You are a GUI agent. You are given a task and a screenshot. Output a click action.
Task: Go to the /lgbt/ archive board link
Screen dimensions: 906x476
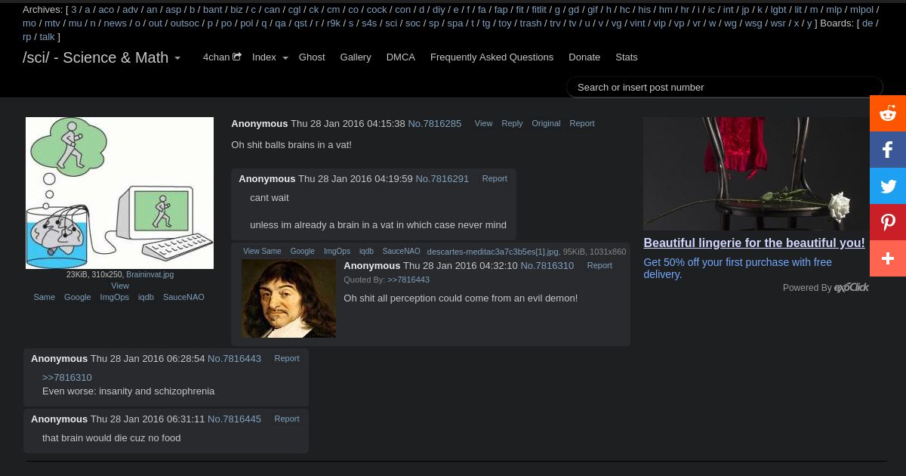click(x=778, y=10)
